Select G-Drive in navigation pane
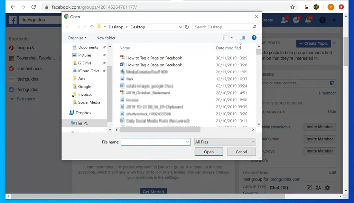354x203 pixels. (x=85, y=63)
